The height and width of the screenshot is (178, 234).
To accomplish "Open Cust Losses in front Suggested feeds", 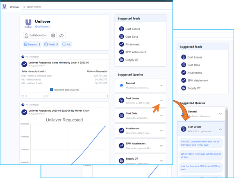I will [129, 29].
